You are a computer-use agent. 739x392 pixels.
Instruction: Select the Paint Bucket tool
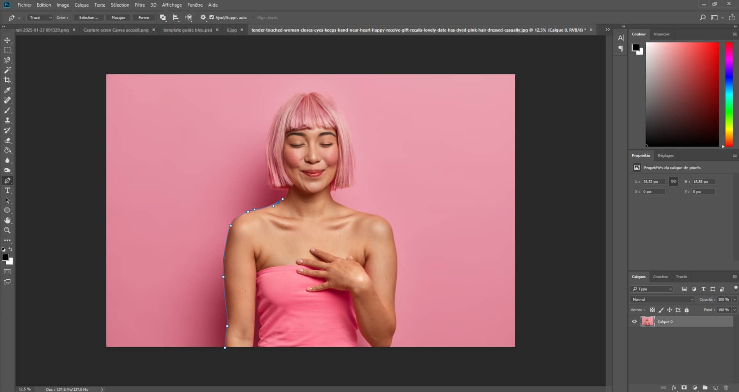click(7, 150)
